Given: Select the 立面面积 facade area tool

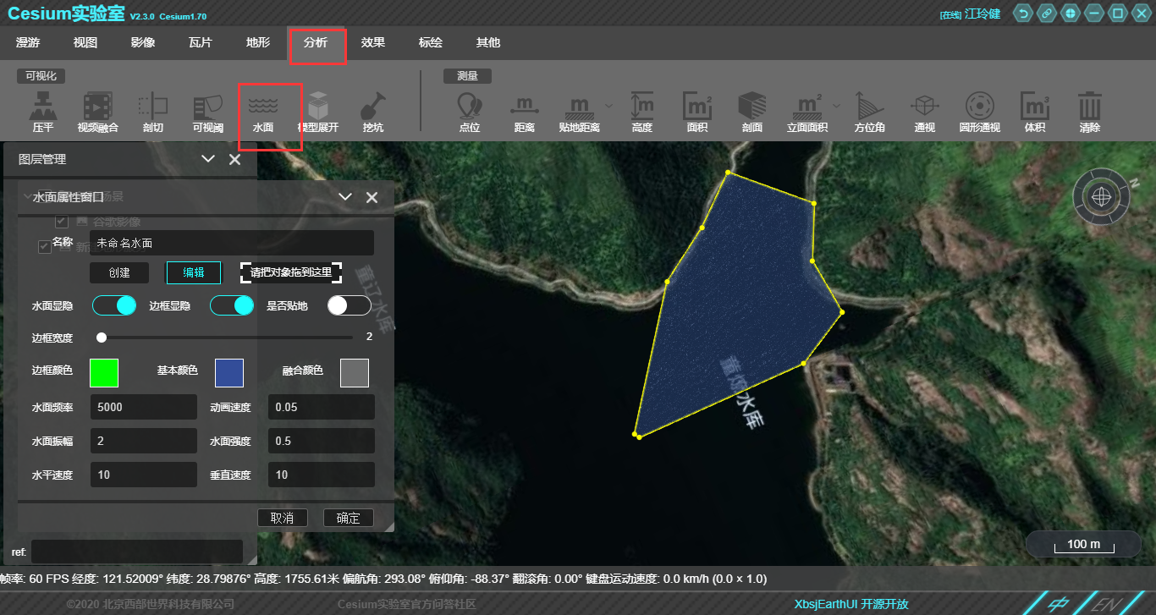Looking at the screenshot, I should pyautogui.click(x=807, y=113).
